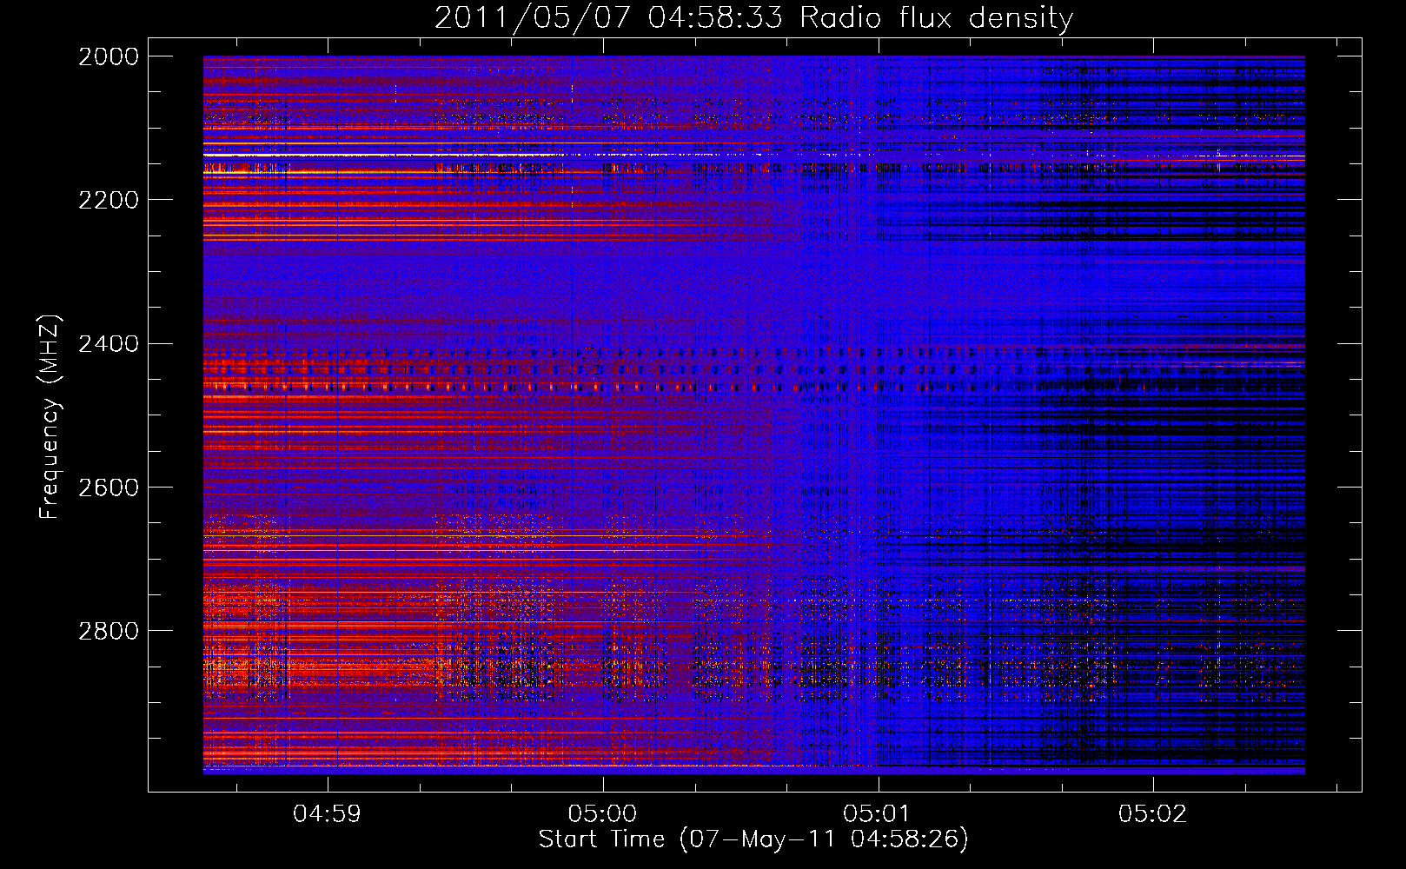Click the 05:01 time axis label
The height and width of the screenshot is (869, 1406).
[878, 814]
